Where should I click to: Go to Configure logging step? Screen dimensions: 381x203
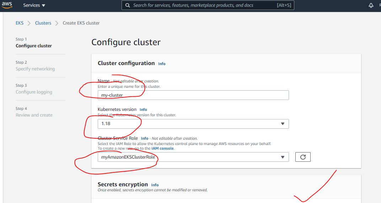point(34,92)
